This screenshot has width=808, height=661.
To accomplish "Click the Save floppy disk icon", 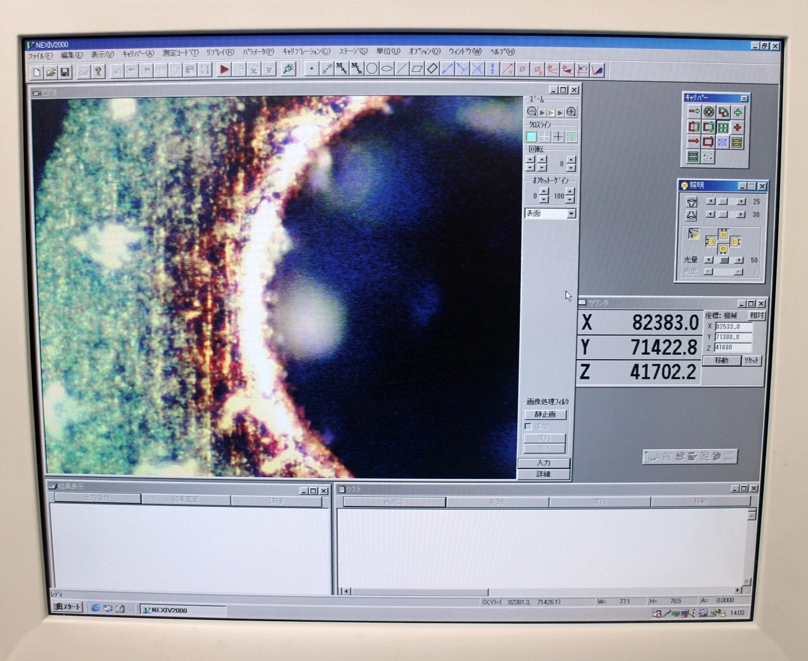I will [65, 72].
